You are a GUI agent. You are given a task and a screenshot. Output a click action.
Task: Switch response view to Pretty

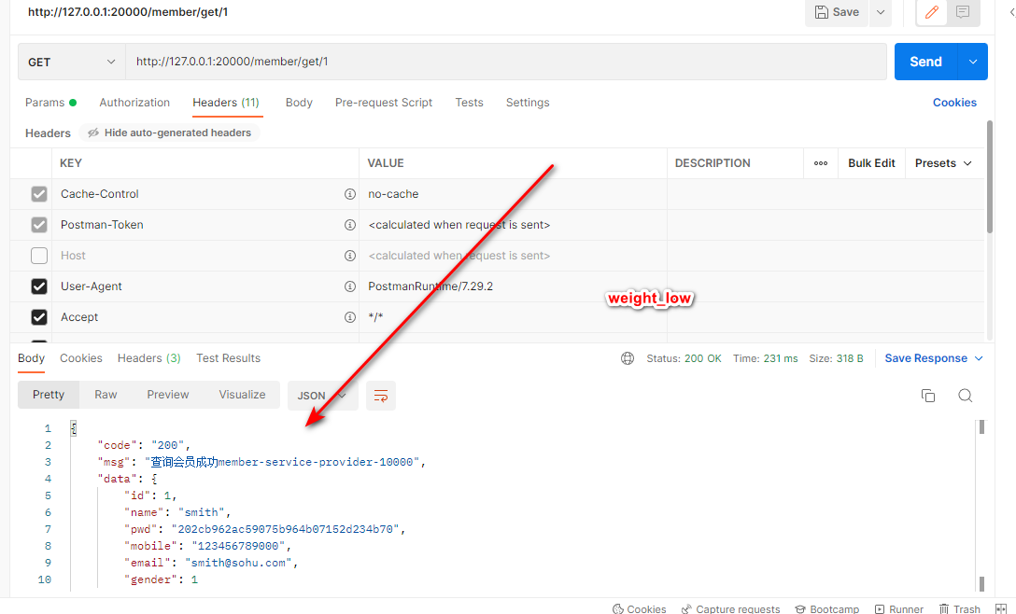[49, 395]
